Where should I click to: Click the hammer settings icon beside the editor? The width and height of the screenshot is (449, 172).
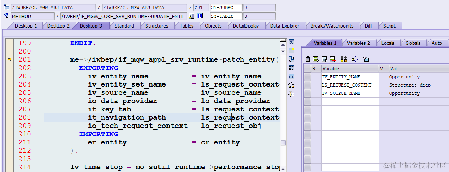[x=292, y=94]
